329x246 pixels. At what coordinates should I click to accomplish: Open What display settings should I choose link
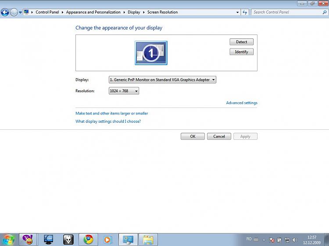[x=108, y=121]
